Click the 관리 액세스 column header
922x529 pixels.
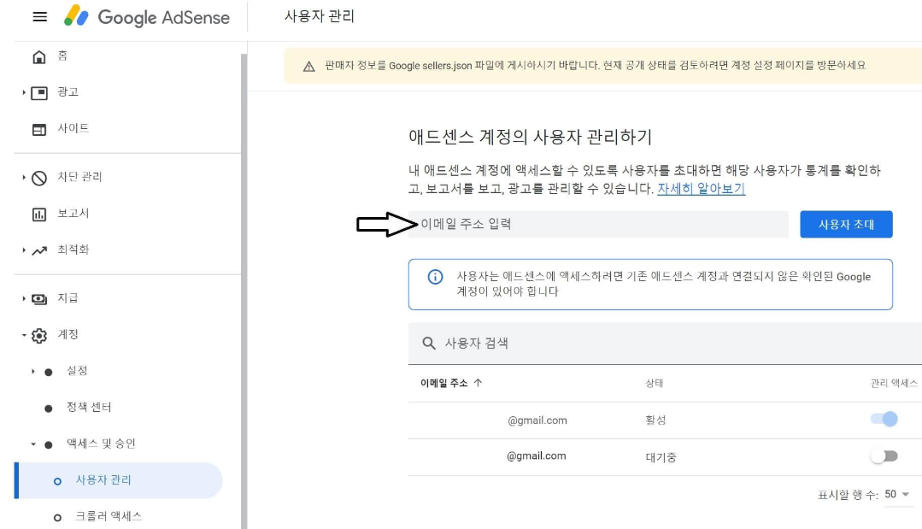(893, 383)
